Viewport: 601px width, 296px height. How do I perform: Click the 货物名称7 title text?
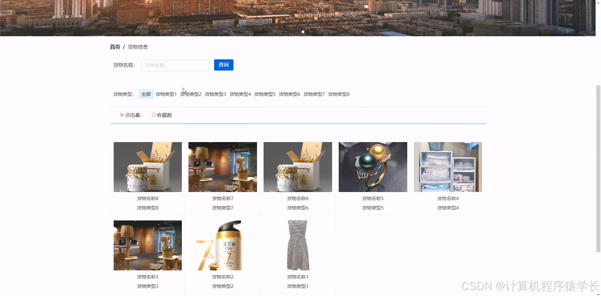[x=223, y=199]
